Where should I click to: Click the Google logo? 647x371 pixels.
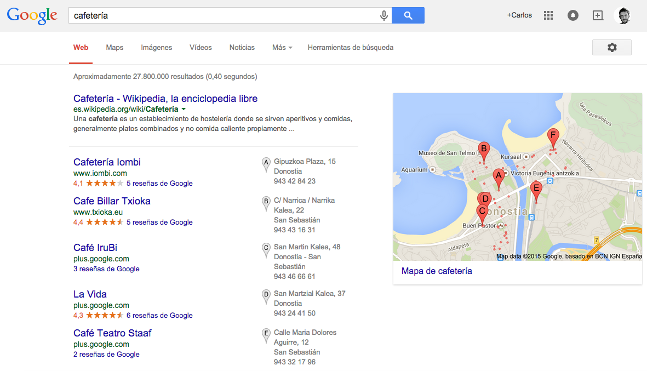(32, 16)
